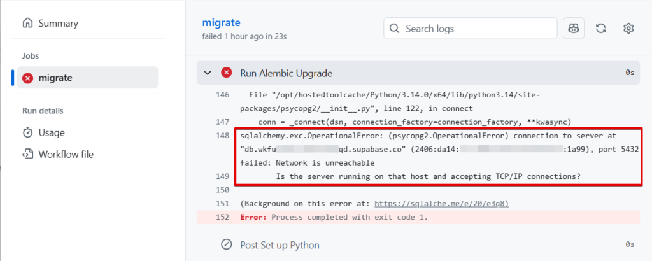652x261 pixels.
Task: Click the re-run jobs refresh icon
Action: point(600,29)
